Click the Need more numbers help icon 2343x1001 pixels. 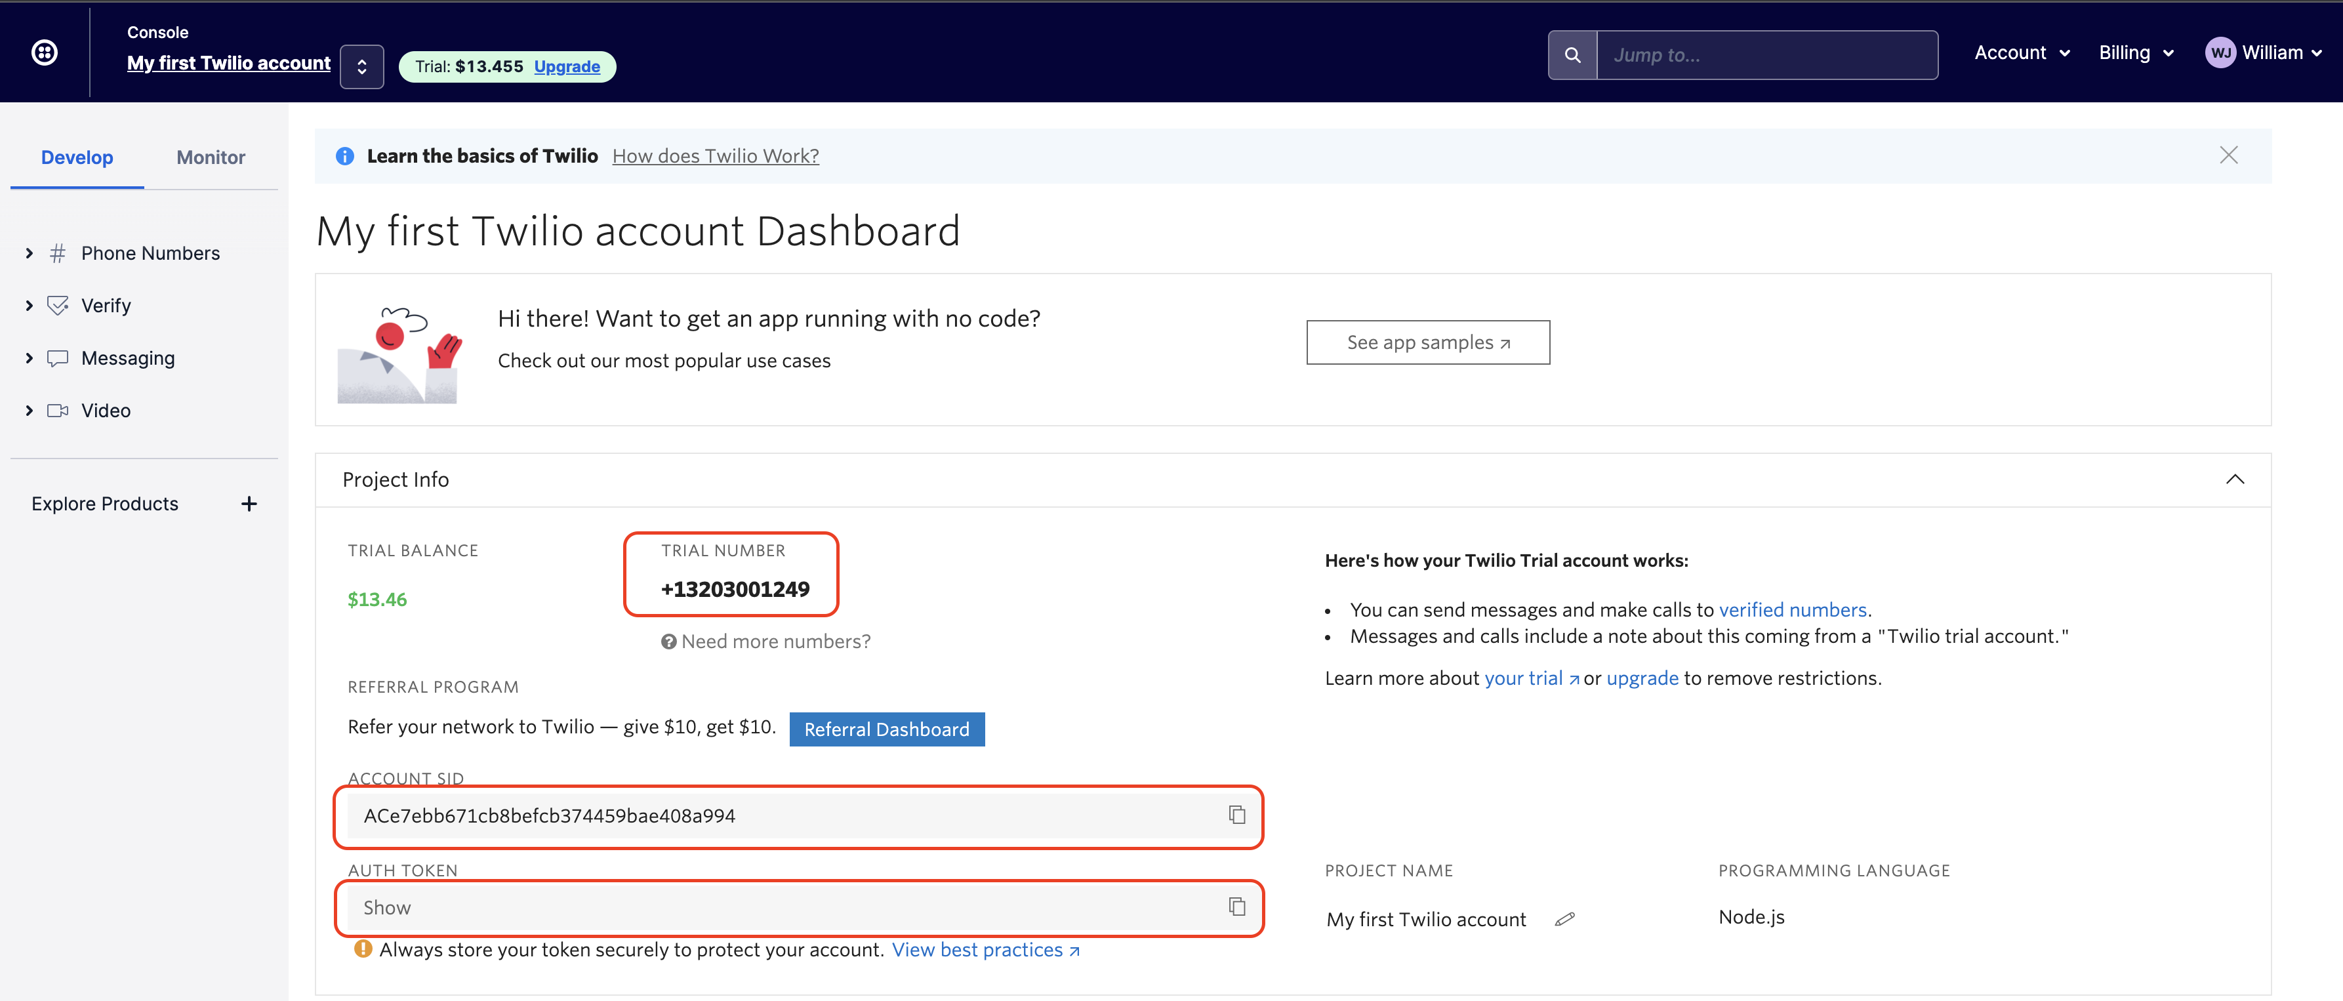pos(668,642)
